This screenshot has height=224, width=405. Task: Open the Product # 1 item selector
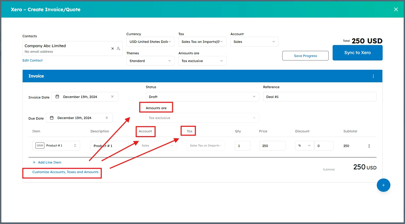[x=56, y=146]
